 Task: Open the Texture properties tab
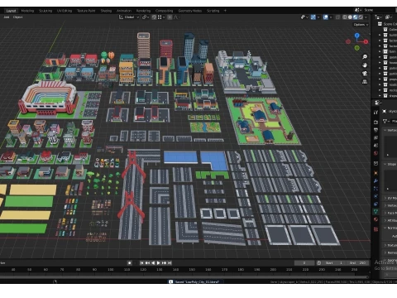pyautogui.click(x=375, y=229)
